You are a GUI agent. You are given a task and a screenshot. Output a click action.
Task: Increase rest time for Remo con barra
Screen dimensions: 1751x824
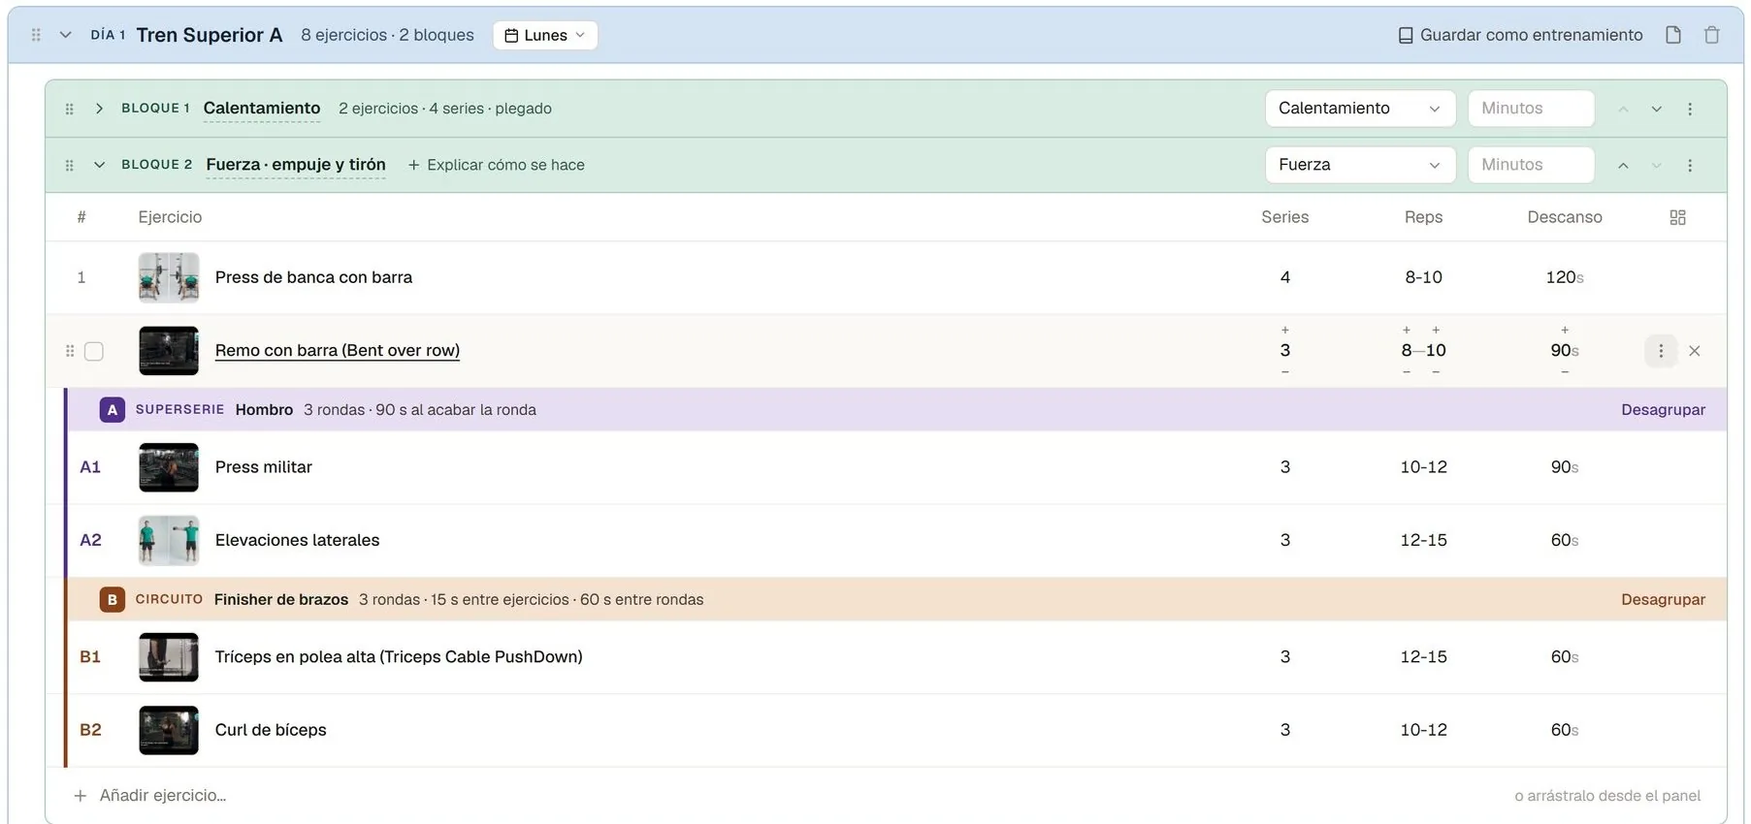pos(1565,331)
